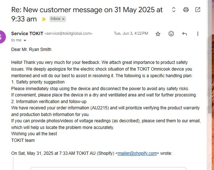This screenshot has width=214, height=170.
Task: Print this email conversation
Action: point(186,10)
